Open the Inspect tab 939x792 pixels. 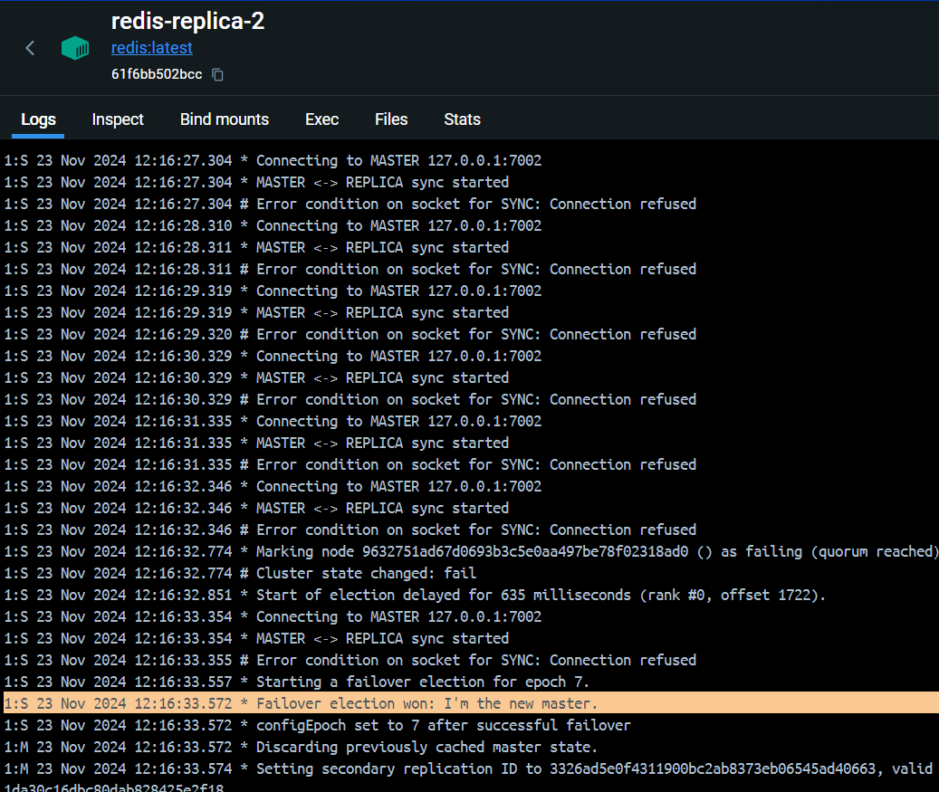118,119
